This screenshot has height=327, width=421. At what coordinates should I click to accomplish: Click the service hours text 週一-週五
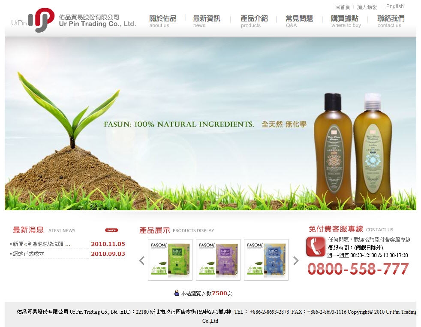point(367,255)
